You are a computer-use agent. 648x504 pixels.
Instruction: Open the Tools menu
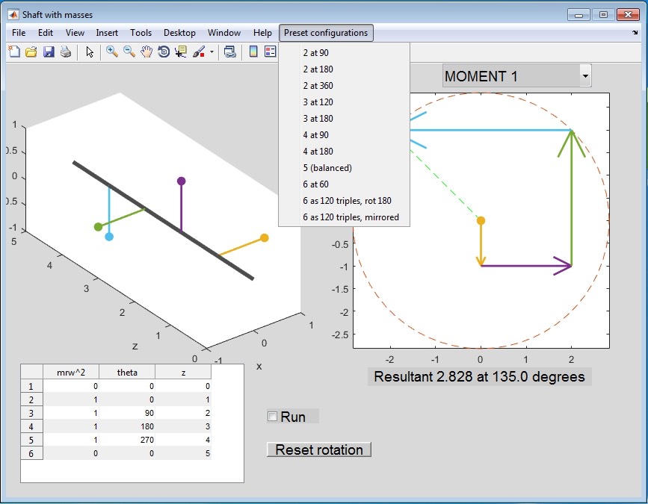[141, 33]
